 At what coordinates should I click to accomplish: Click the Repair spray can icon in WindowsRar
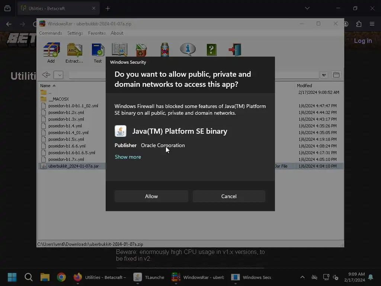click(x=165, y=50)
